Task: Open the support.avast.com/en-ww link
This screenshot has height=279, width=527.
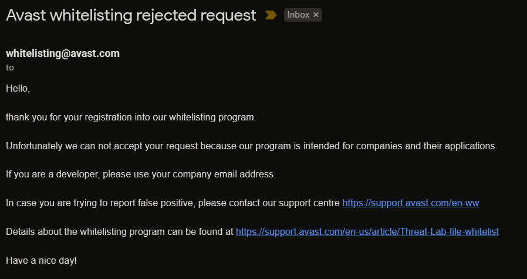Action: point(411,203)
